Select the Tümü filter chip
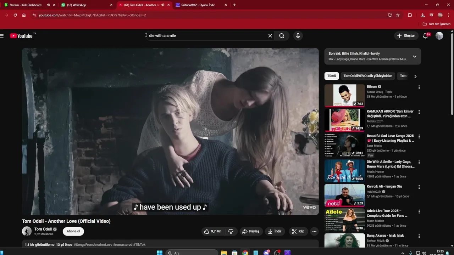Viewport: 454px width, 255px height. (332, 76)
